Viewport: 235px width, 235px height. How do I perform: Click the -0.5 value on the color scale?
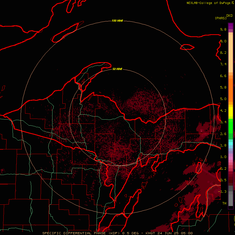coord(222,180)
